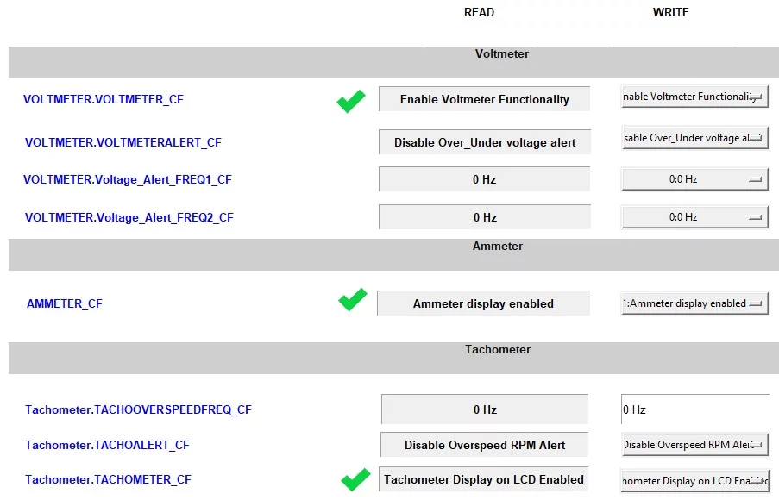Open the Enable Voltmeter Functionality write dropdown
This screenshot has width=779, height=500.
pyautogui.click(x=694, y=97)
